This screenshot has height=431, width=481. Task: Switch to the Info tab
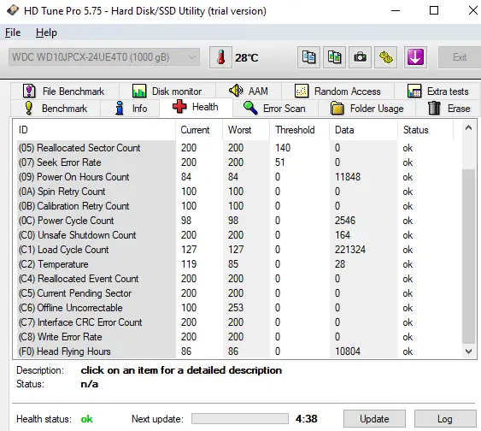click(130, 109)
